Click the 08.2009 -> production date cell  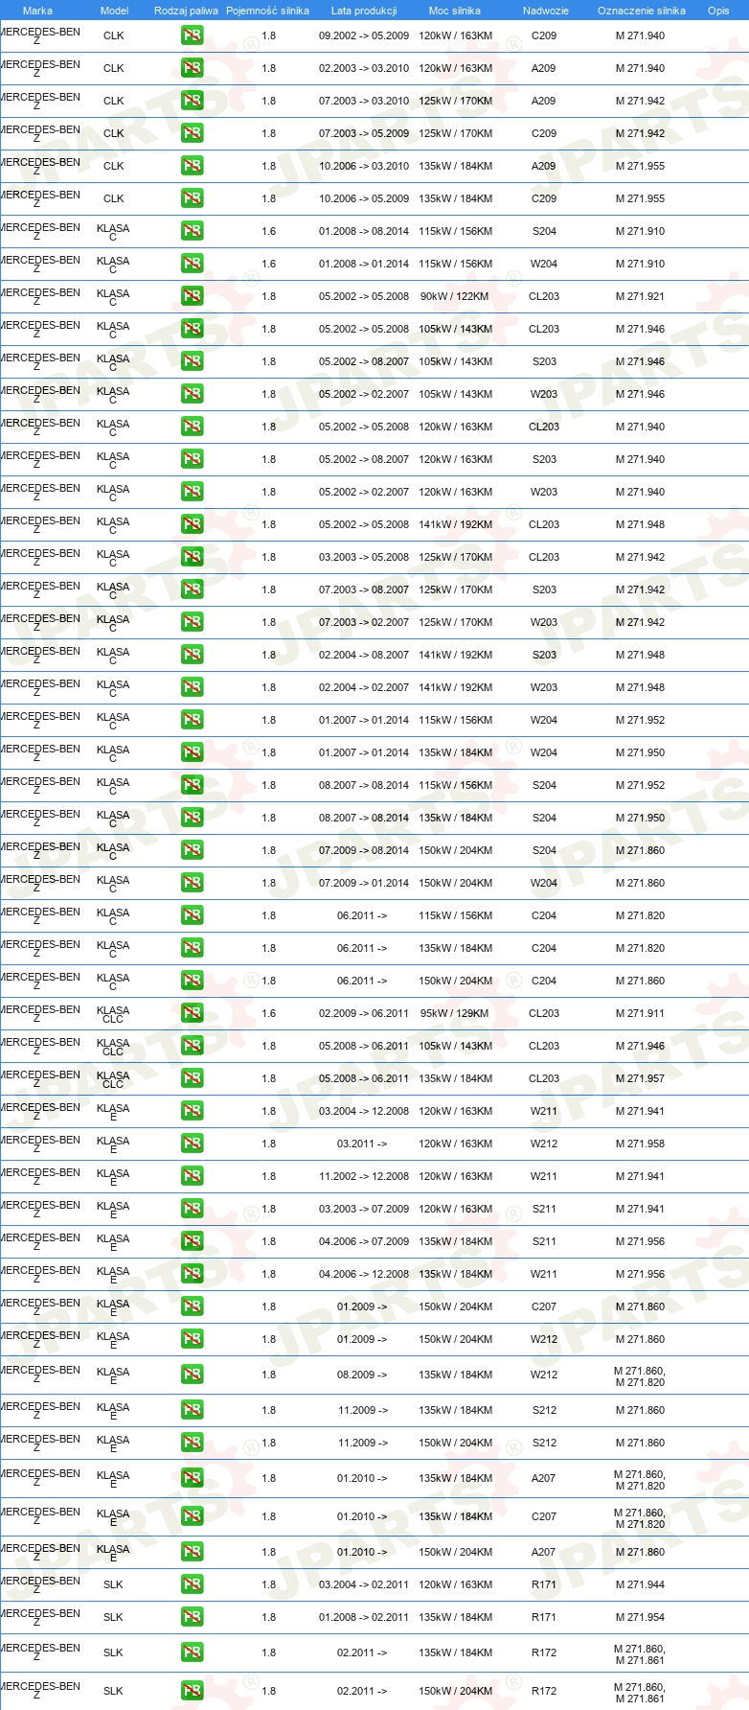[x=362, y=1375]
